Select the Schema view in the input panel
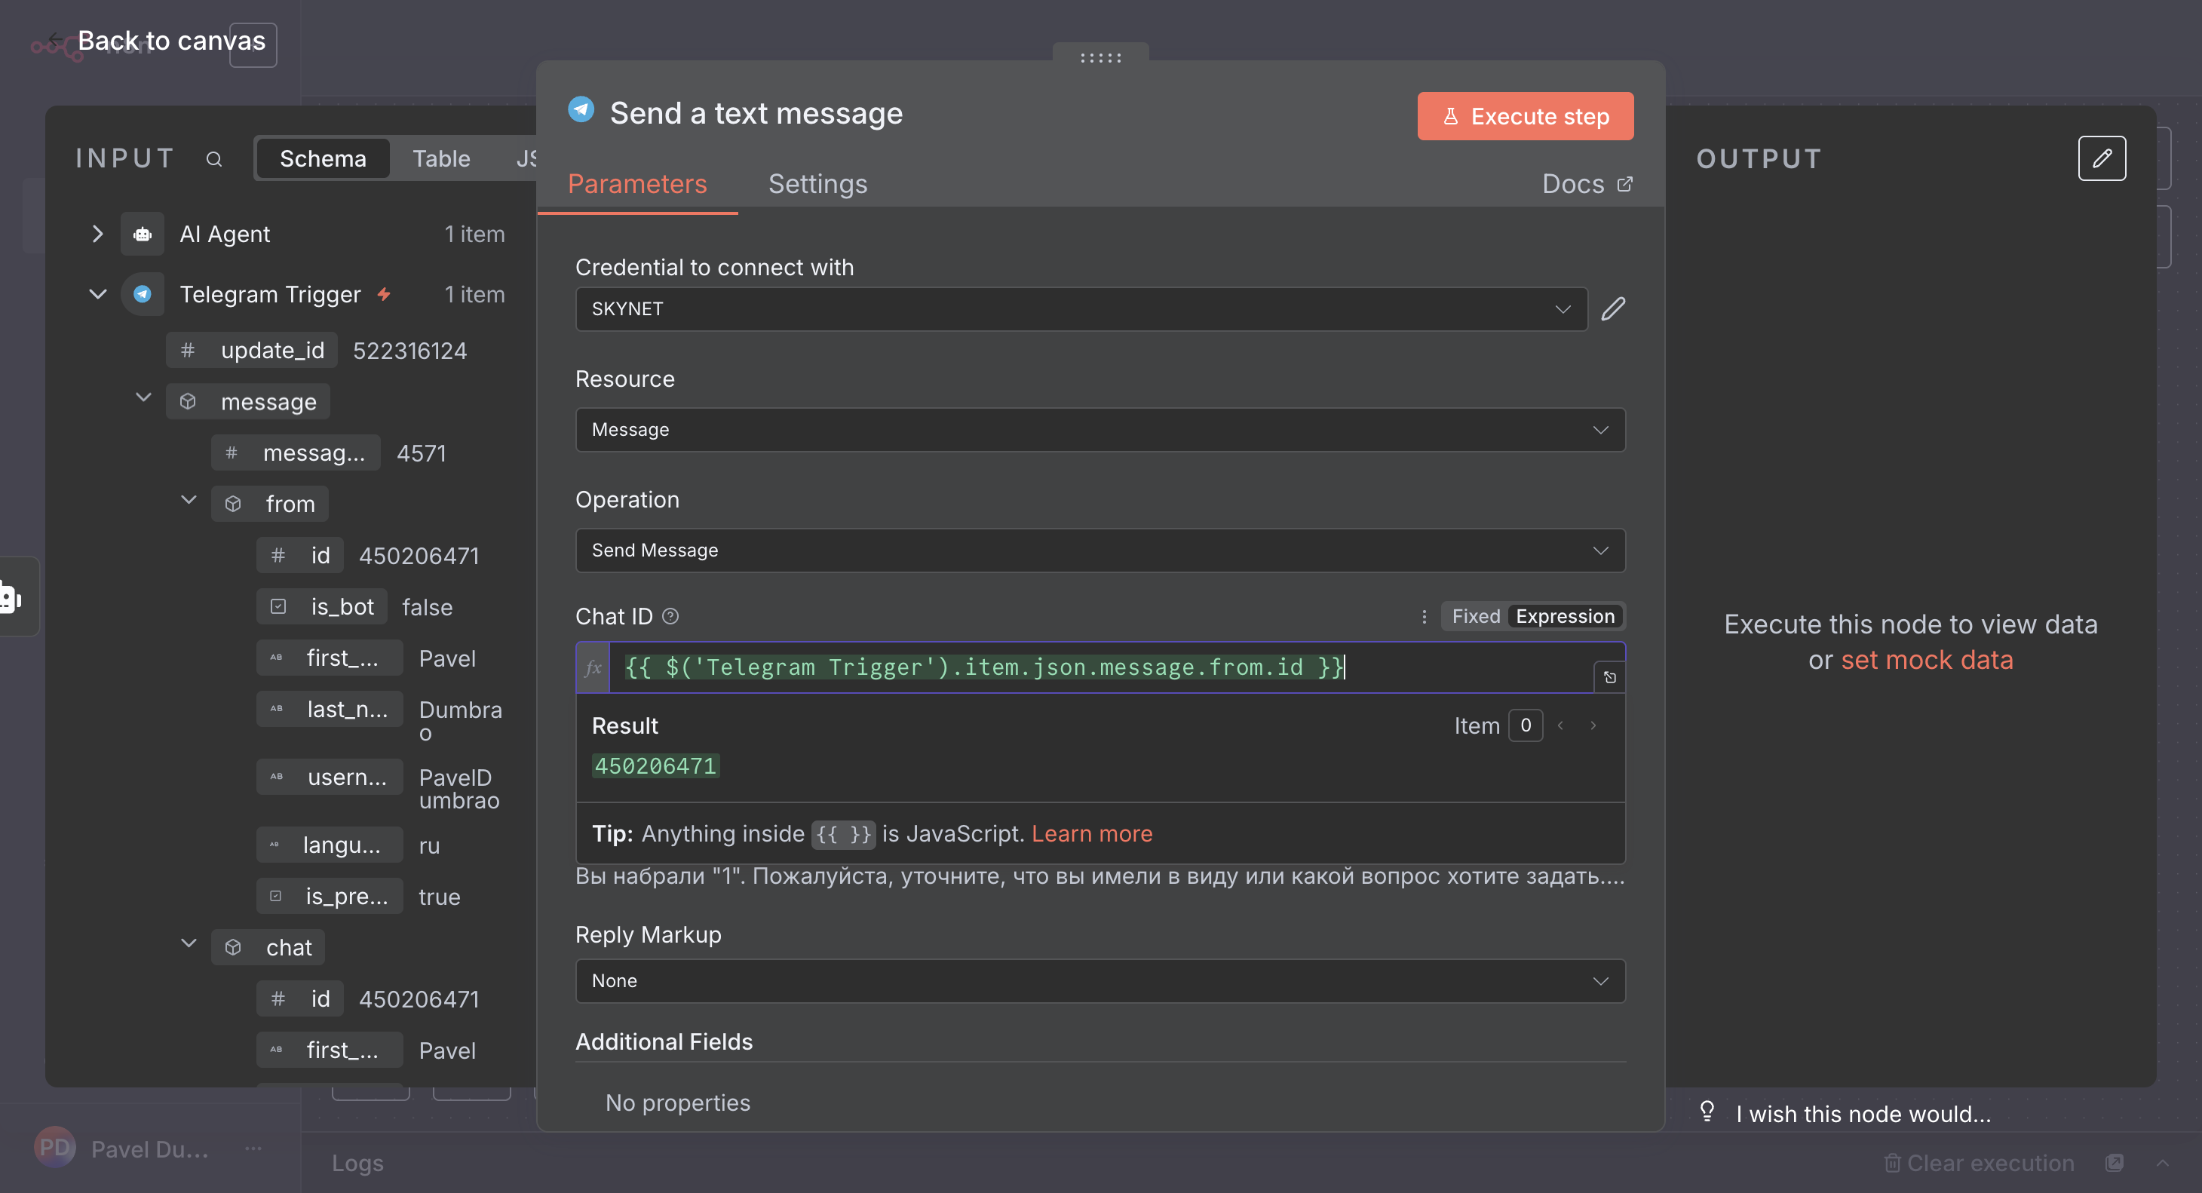The width and height of the screenshot is (2202, 1193). click(x=323, y=159)
